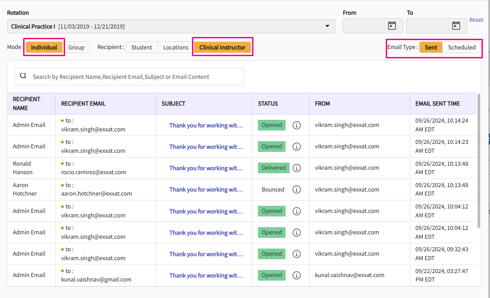The width and height of the screenshot is (490, 298).
Task: Open subject link of the 09/22/2024 email
Action: (x=206, y=276)
